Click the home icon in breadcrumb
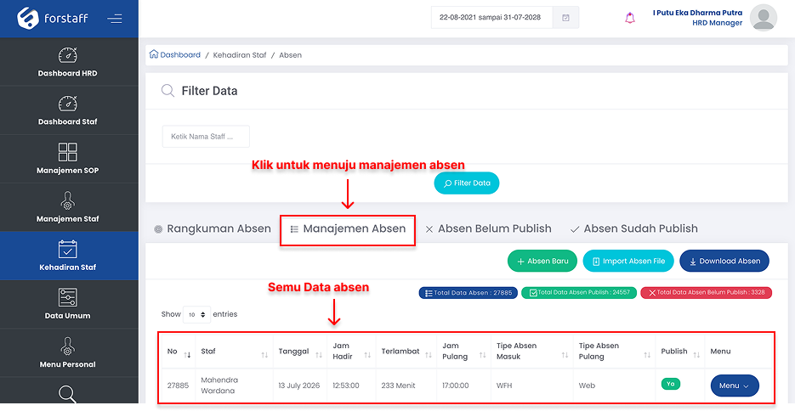The width and height of the screenshot is (795, 411). (x=154, y=54)
